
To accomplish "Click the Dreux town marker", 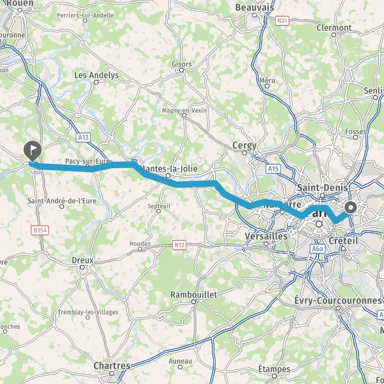I will click(83, 267).
